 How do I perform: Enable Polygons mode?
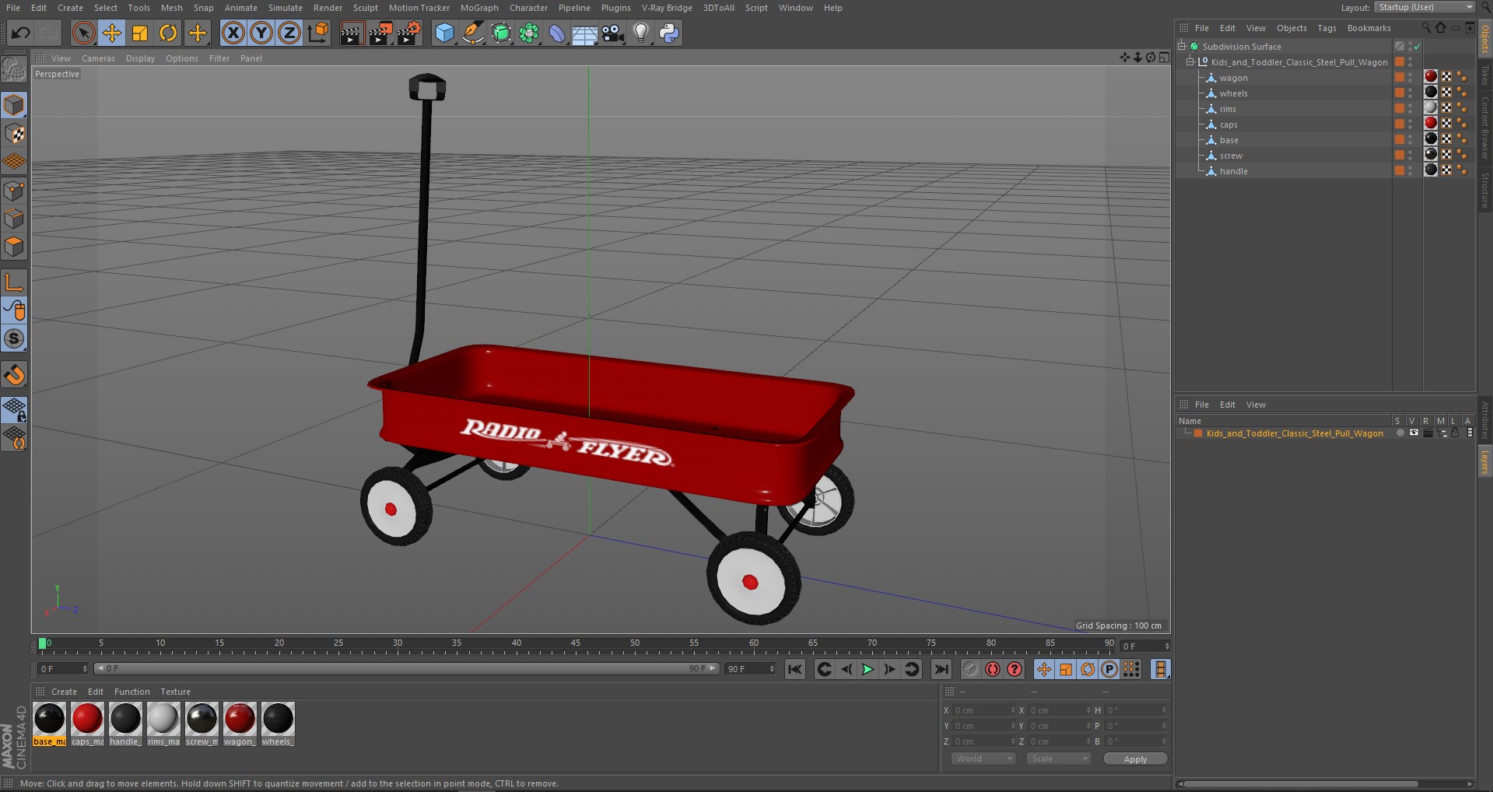(x=14, y=247)
